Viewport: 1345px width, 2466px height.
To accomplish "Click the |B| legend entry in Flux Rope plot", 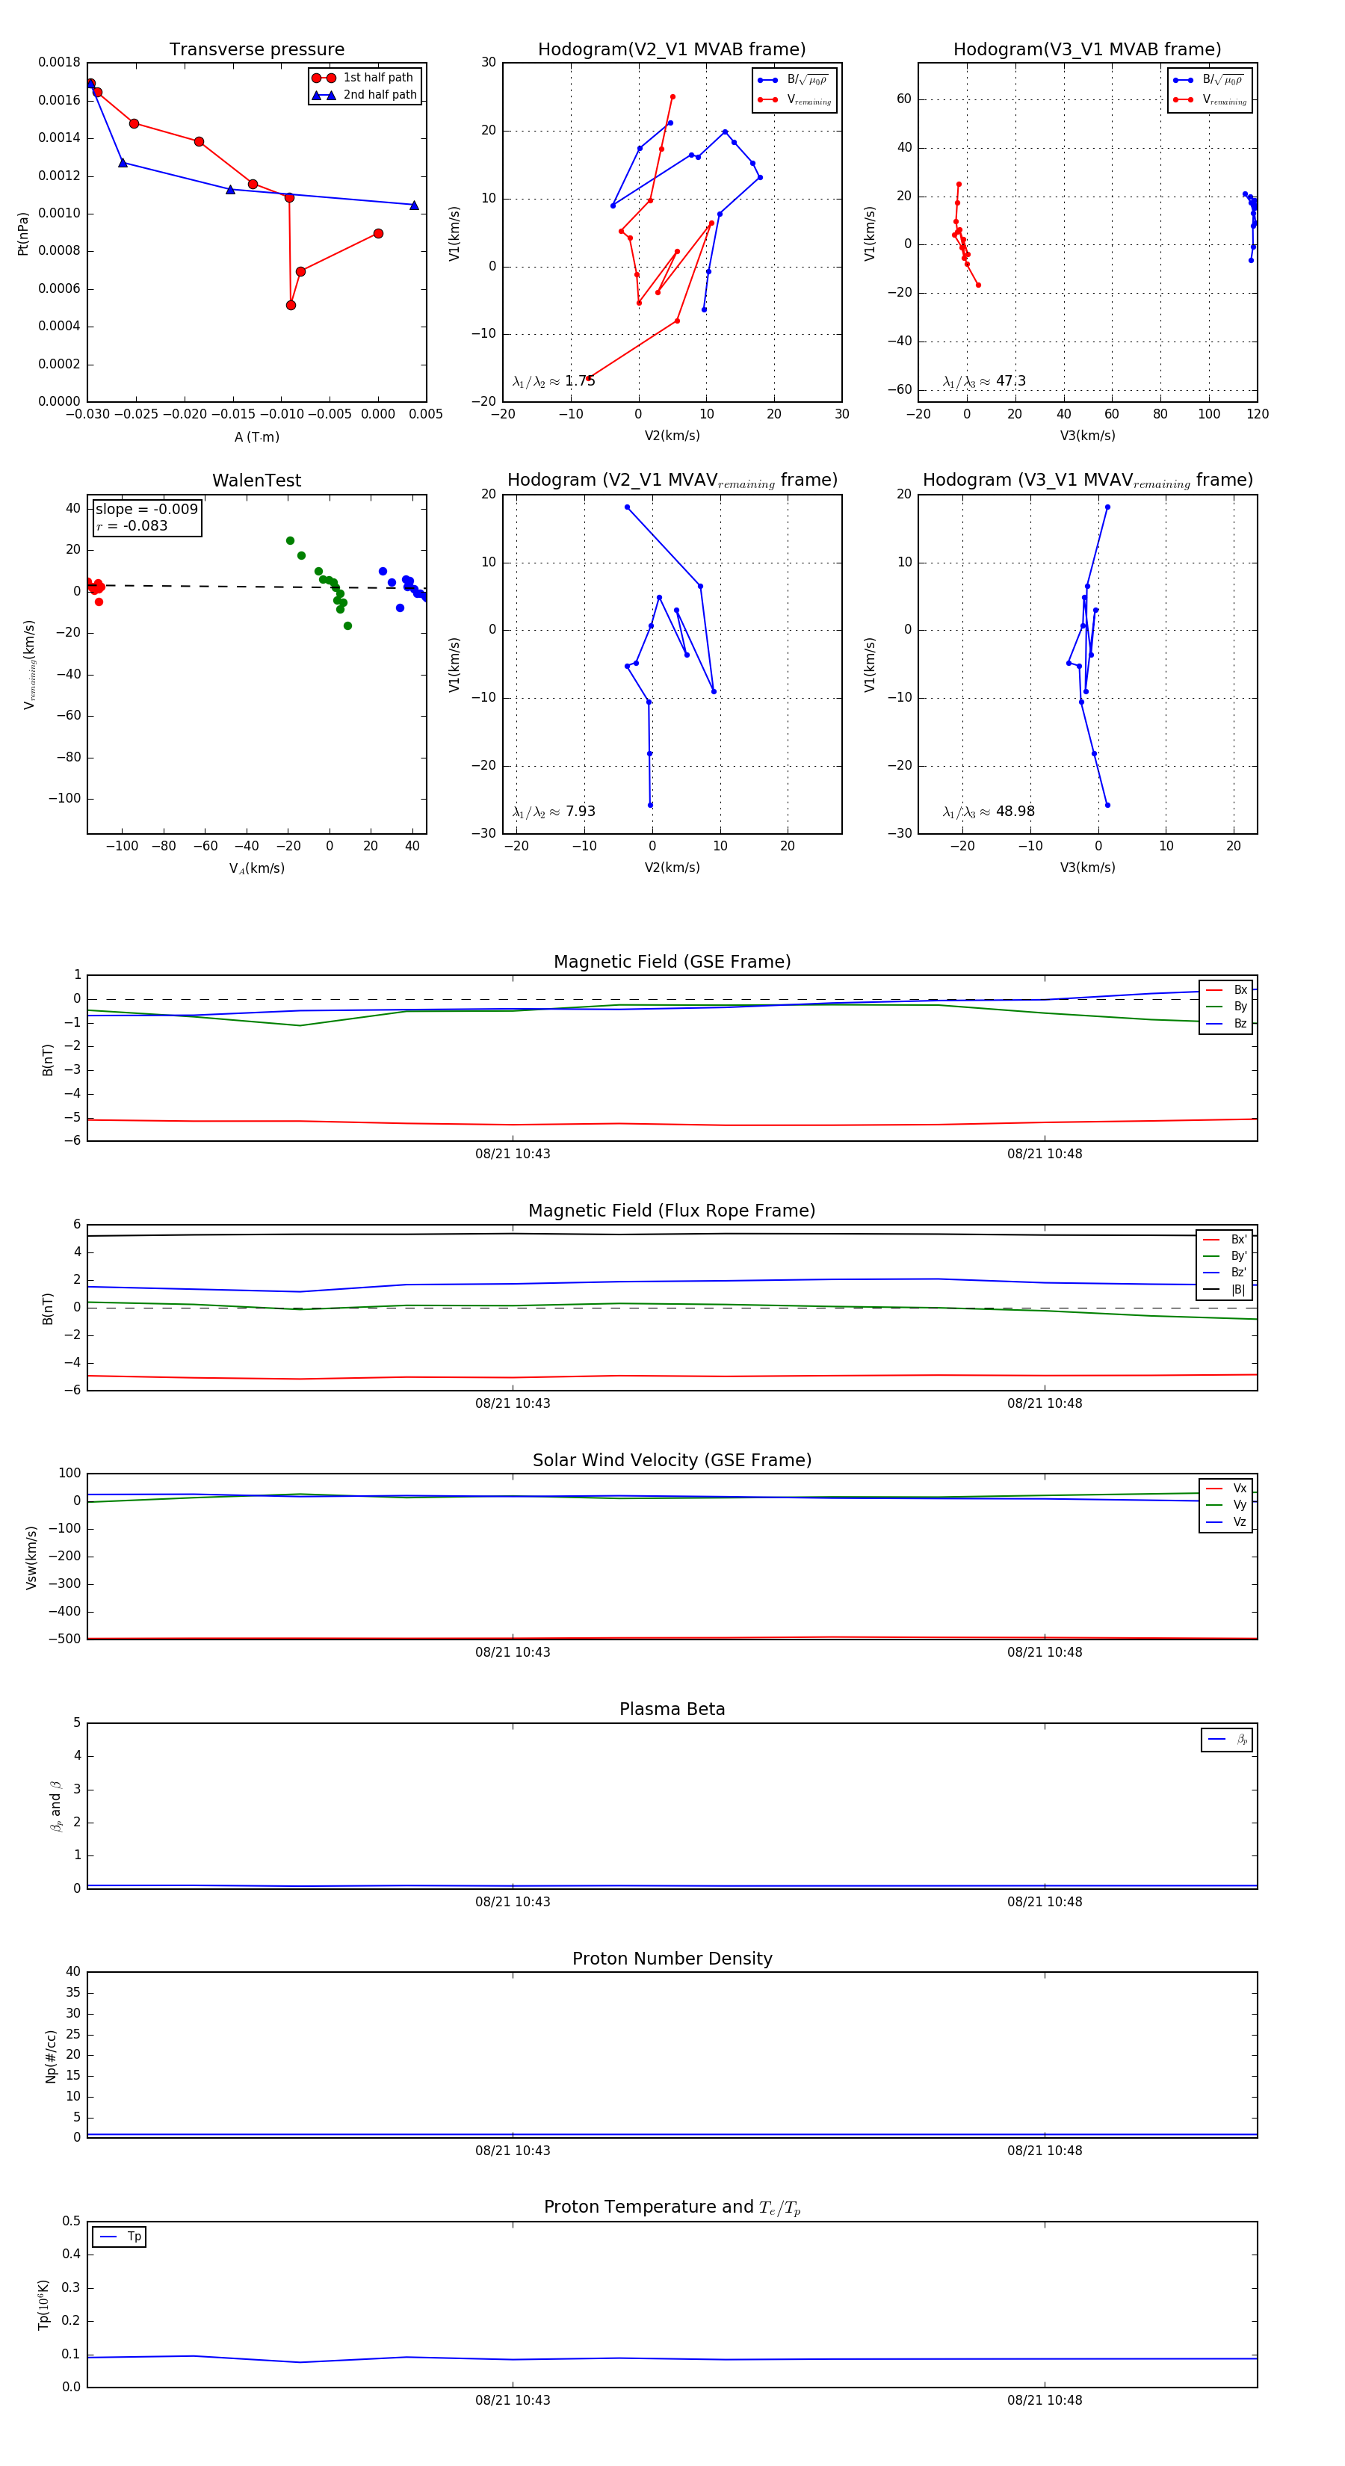I will pos(1225,1290).
